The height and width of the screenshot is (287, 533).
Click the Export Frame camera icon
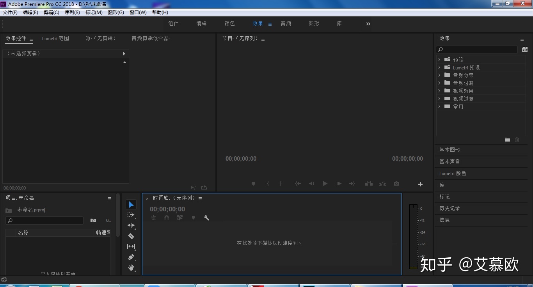click(x=396, y=184)
